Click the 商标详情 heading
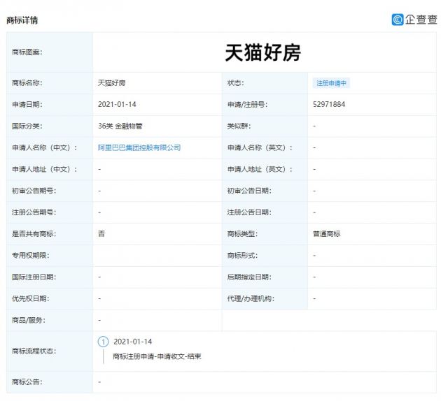 pyautogui.click(x=22, y=20)
